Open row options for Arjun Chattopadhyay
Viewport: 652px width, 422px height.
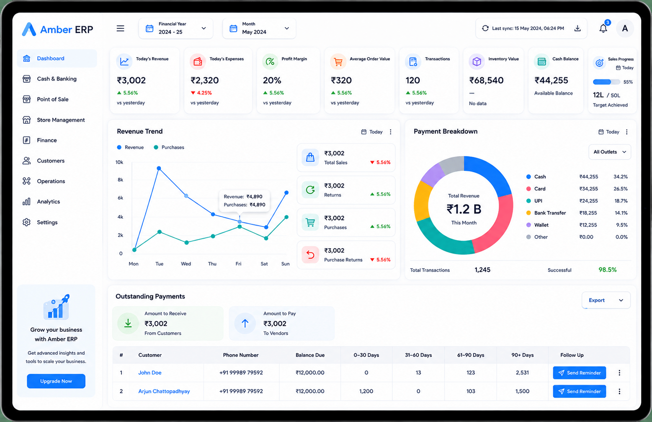point(619,391)
